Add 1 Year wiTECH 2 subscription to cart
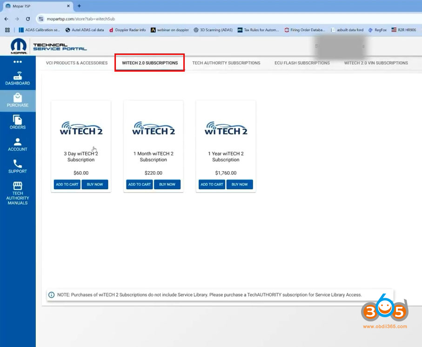The height and width of the screenshot is (347, 422). click(212, 185)
